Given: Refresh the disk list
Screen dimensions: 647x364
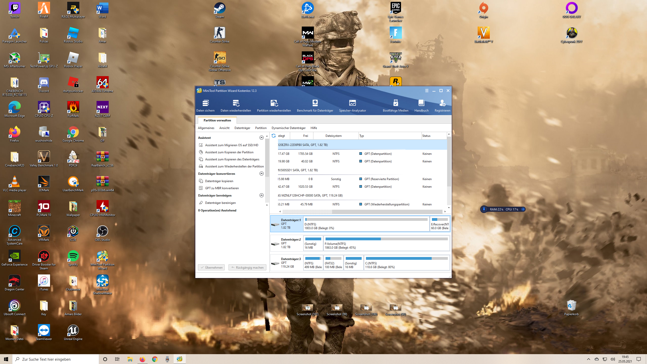Looking at the screenshot, I should 274,136.
